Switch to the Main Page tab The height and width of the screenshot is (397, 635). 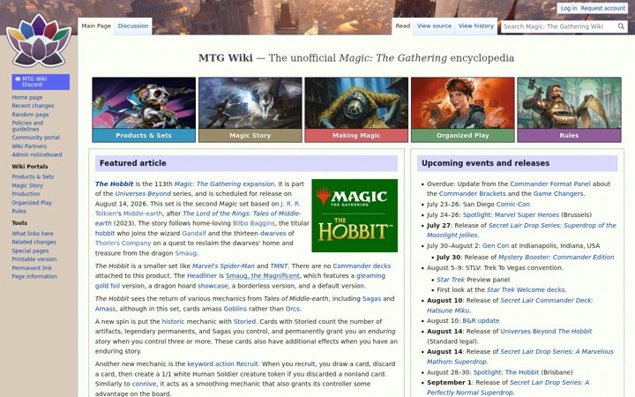pyautogui.click(x=96, y=26)
